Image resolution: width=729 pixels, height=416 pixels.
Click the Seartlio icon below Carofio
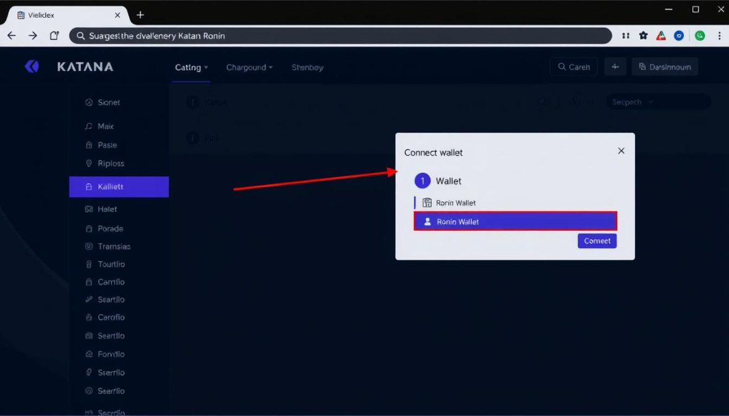click(x=89, y=336)
